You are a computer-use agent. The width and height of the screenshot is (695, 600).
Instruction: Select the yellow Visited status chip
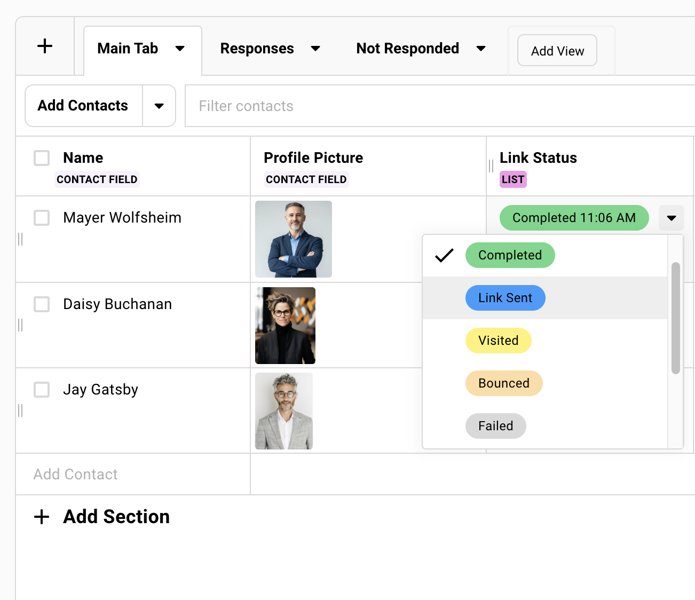(x=498, y=341)
